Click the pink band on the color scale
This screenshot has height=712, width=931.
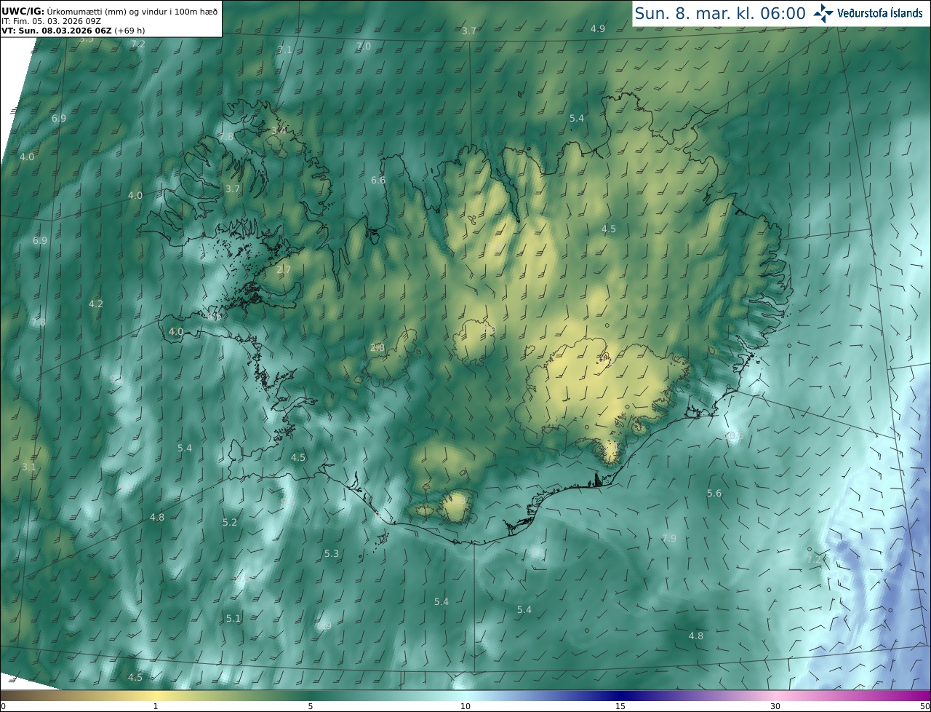[x=775, y=696]
